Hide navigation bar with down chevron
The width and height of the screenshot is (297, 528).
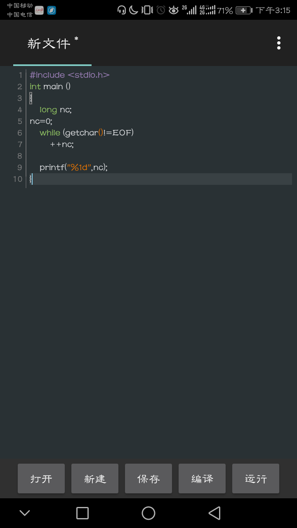pos(25,513)
